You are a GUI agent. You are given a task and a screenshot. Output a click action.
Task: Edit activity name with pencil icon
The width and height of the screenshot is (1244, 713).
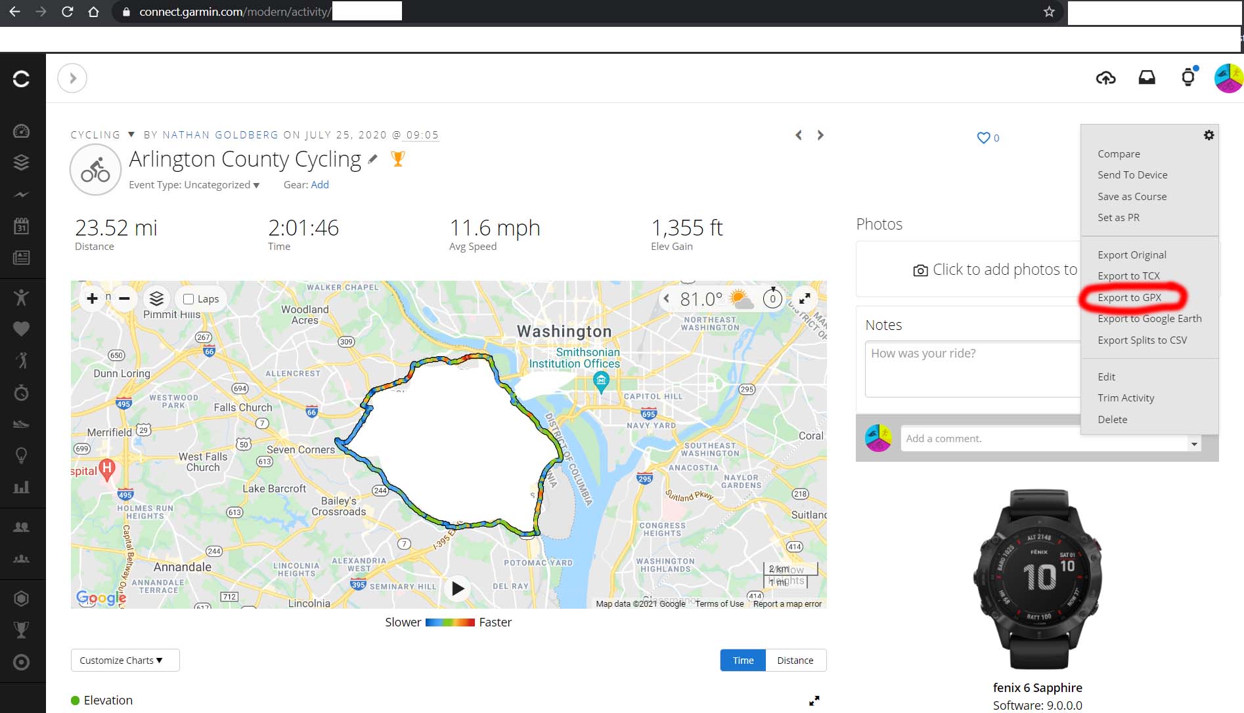(372, 159)
